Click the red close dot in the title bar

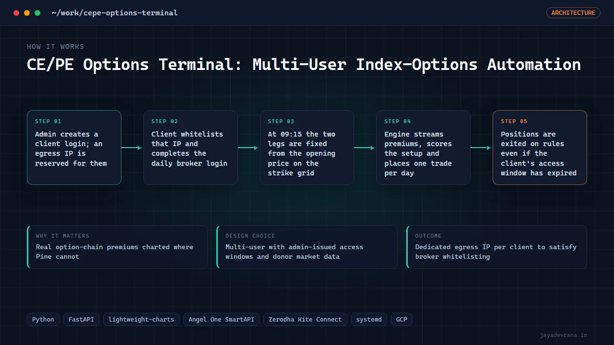pos(16,13)
